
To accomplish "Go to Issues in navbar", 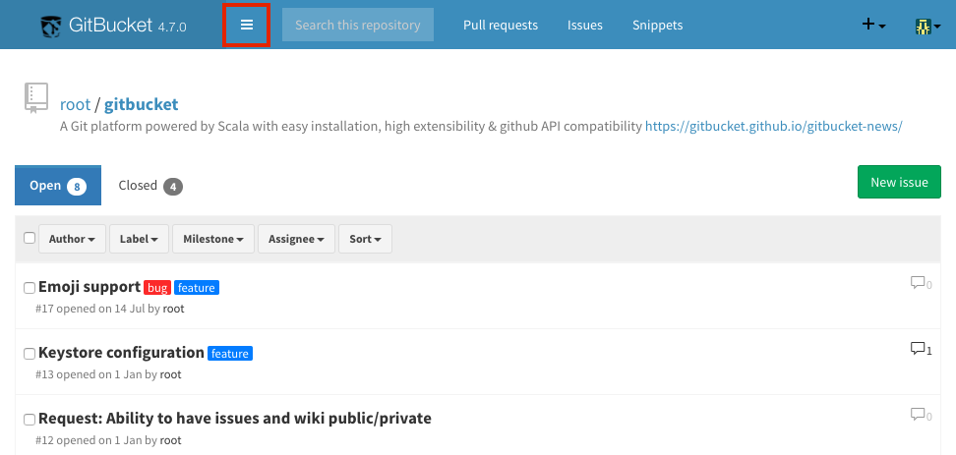I will [584, 25].
